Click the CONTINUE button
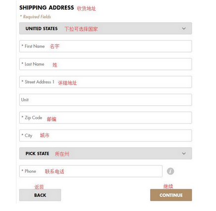The height and width of the screenshot is (211, 216). point(171,195)
